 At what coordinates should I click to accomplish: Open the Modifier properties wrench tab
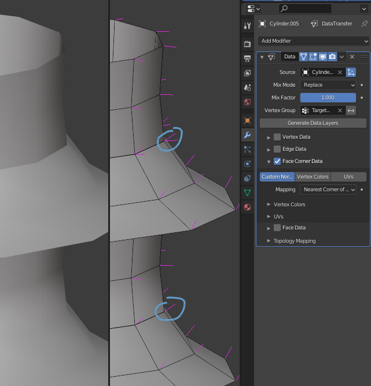click(x=247, y=135)
